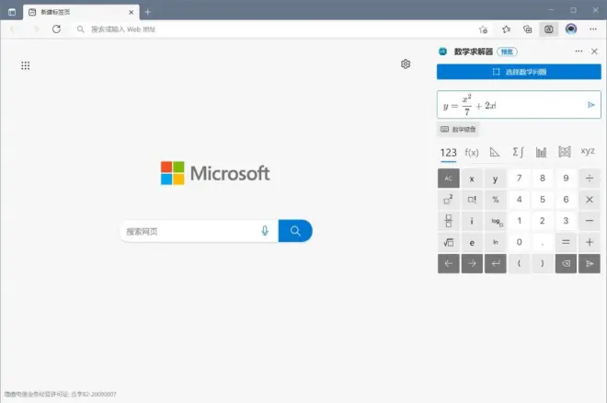Click digit 3 key
The image size is (607, 403).
[566, 221]
